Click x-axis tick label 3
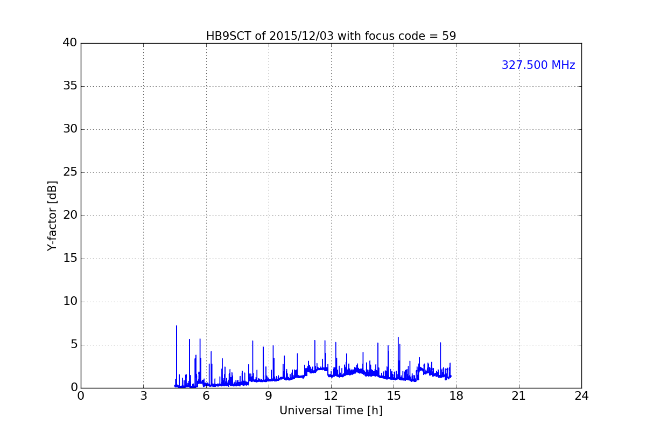This screenshot has width=646, height=431. (143, 396)
